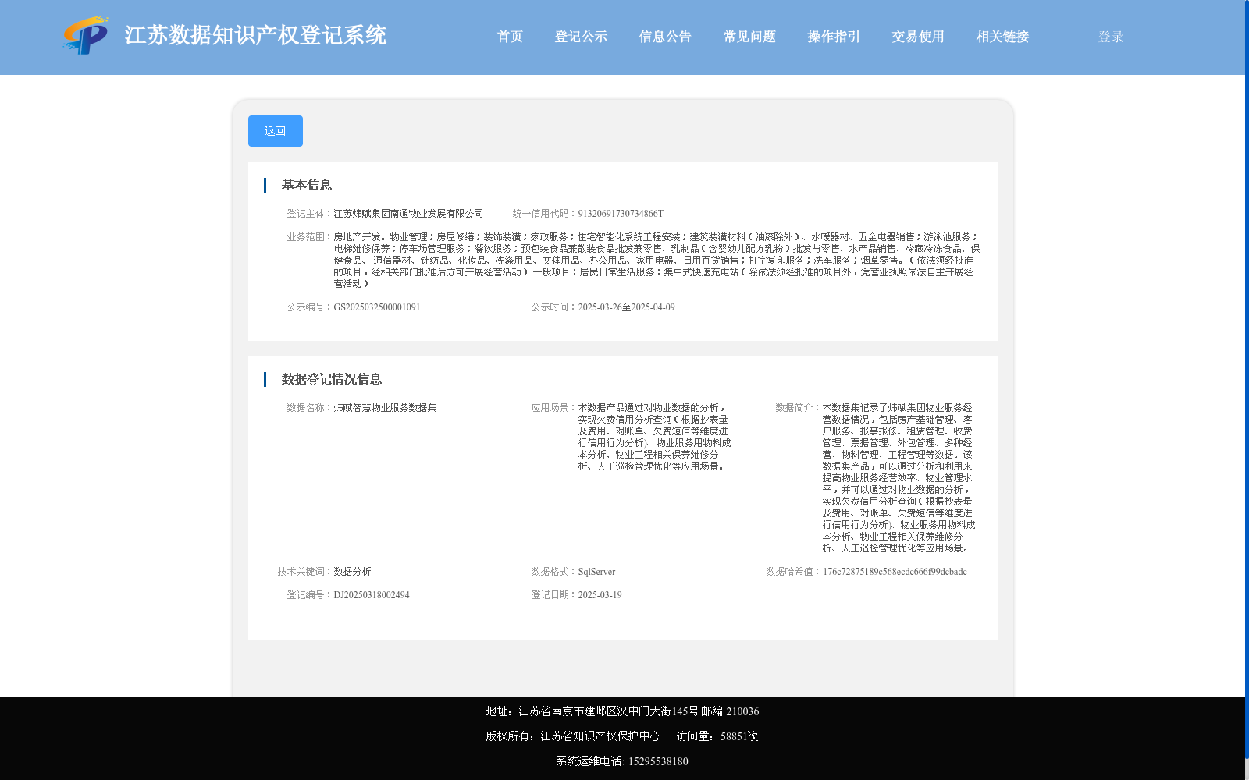This screenshot has height=780, width=1249.
Task: Click footer copyright 江苏省知识产权保护中心
Action: coord(600,736)
